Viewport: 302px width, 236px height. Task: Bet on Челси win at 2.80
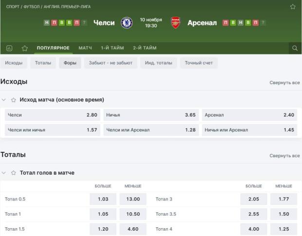coord(53,115)
